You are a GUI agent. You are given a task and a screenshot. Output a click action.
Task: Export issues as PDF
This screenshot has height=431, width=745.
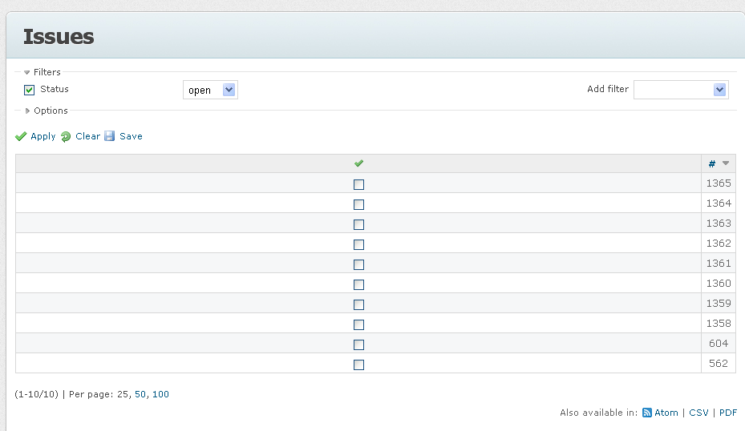pos(728,413)
